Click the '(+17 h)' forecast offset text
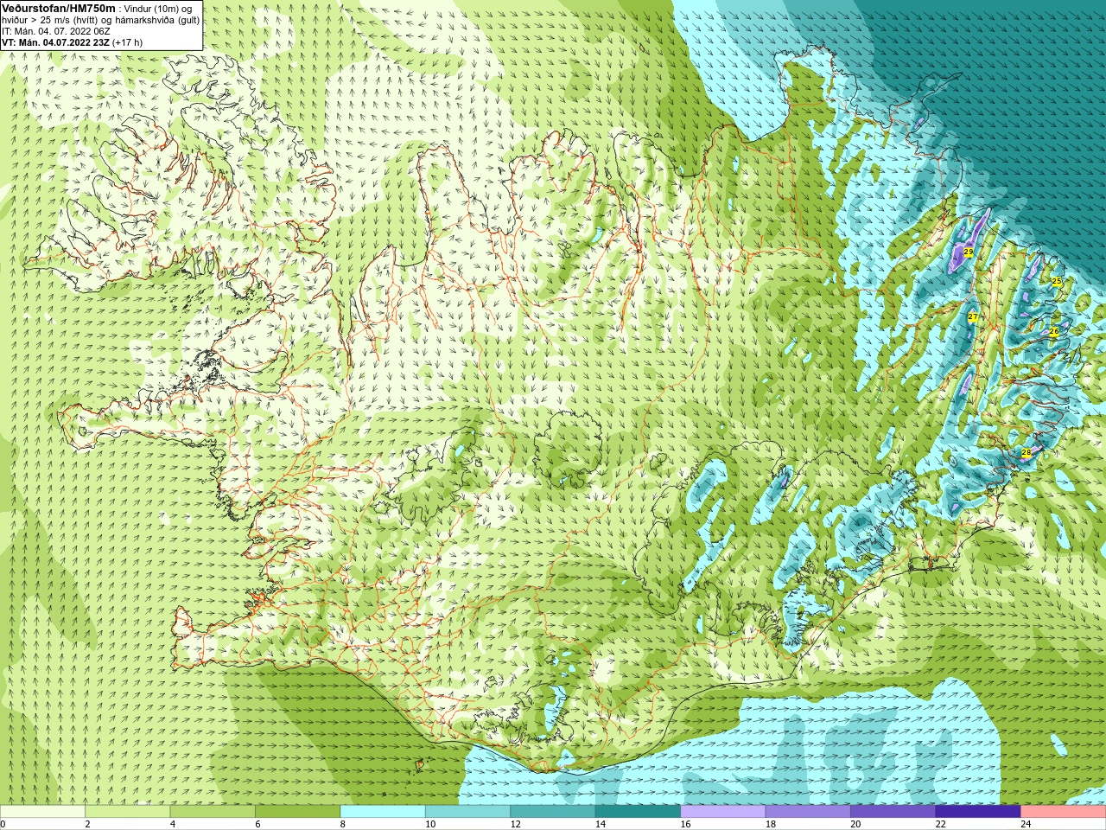 127,42
